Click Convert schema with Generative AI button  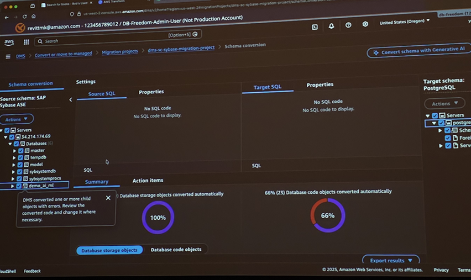tap(418, 51)
